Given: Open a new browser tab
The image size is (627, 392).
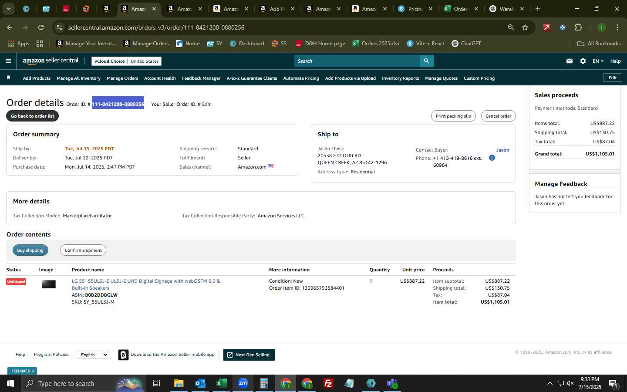Looking at the screenshot, I should [x=538, y=9].
